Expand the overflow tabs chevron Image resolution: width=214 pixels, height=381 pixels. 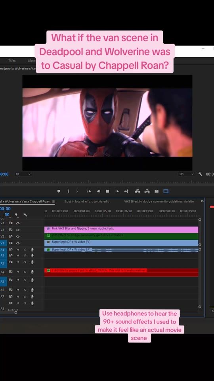click(x=202, y=201)
